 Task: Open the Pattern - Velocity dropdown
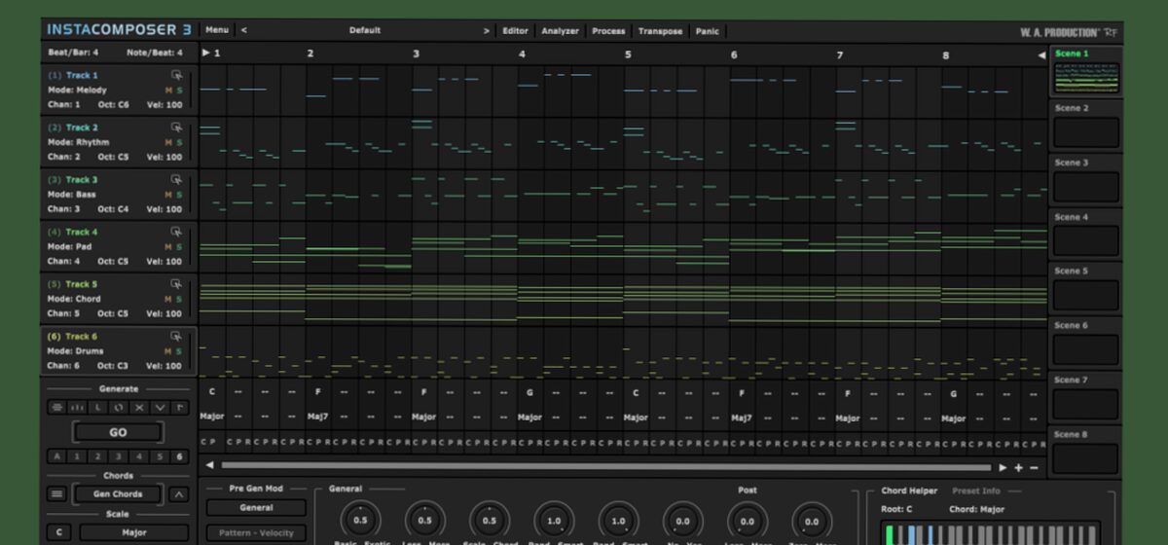tap(256, 533)
